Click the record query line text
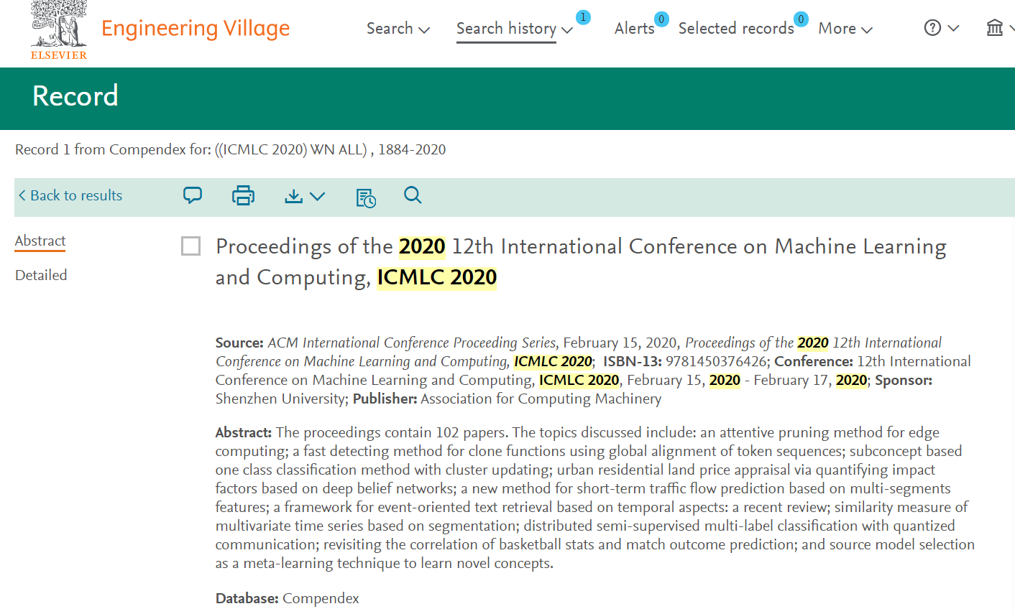This screenshot has height=614, width=1015. point(231,149)
